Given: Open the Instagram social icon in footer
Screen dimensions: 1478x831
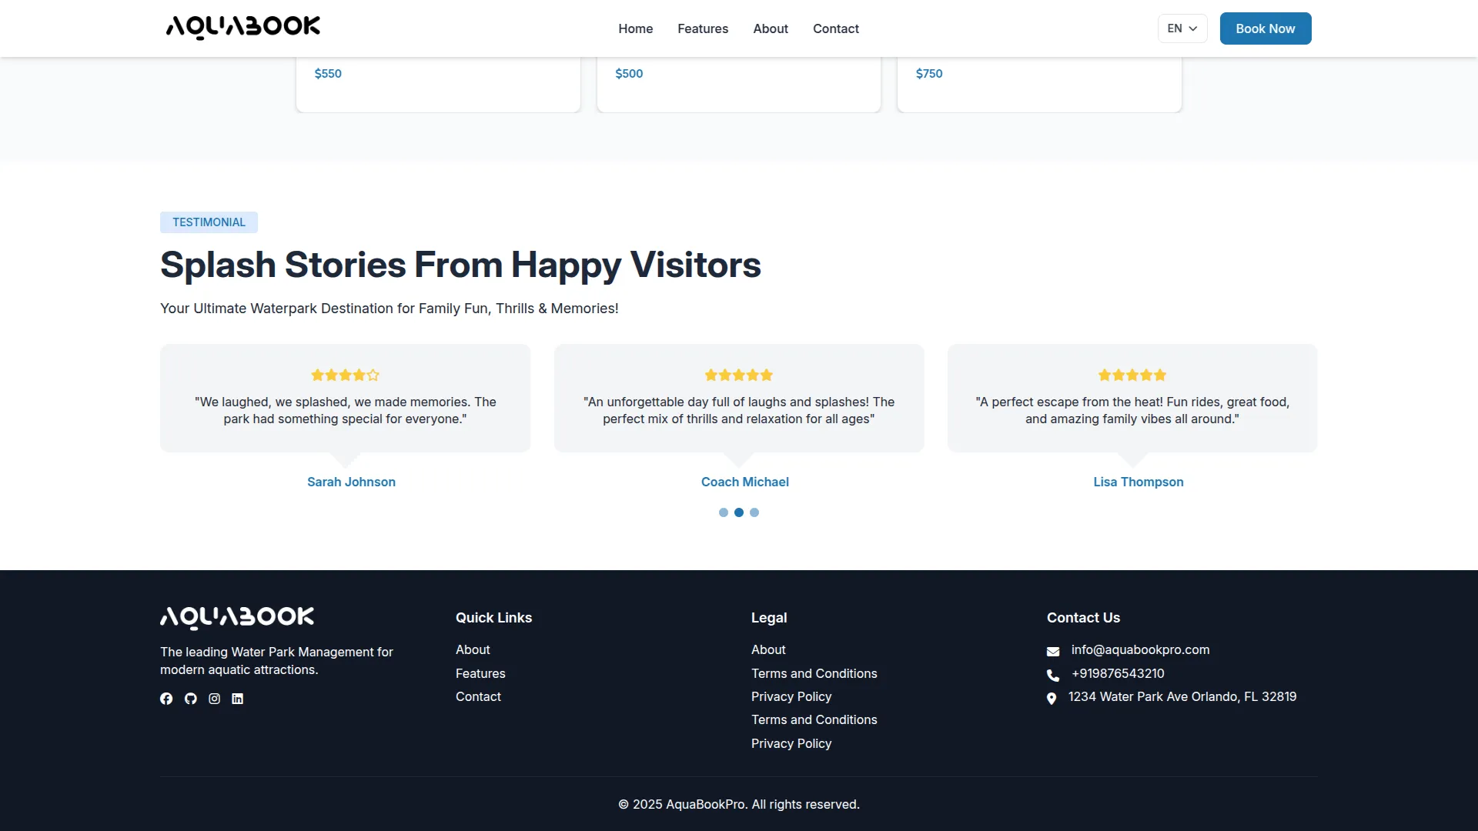Looking at the screenshot, I should 215,699.
